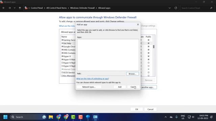Toggle Public checkbox for iSCSI Service row
The image size is (216, 121).
click(x=148, y=73)
